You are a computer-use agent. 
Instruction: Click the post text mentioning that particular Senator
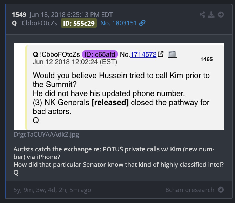(x=119, y=165)
